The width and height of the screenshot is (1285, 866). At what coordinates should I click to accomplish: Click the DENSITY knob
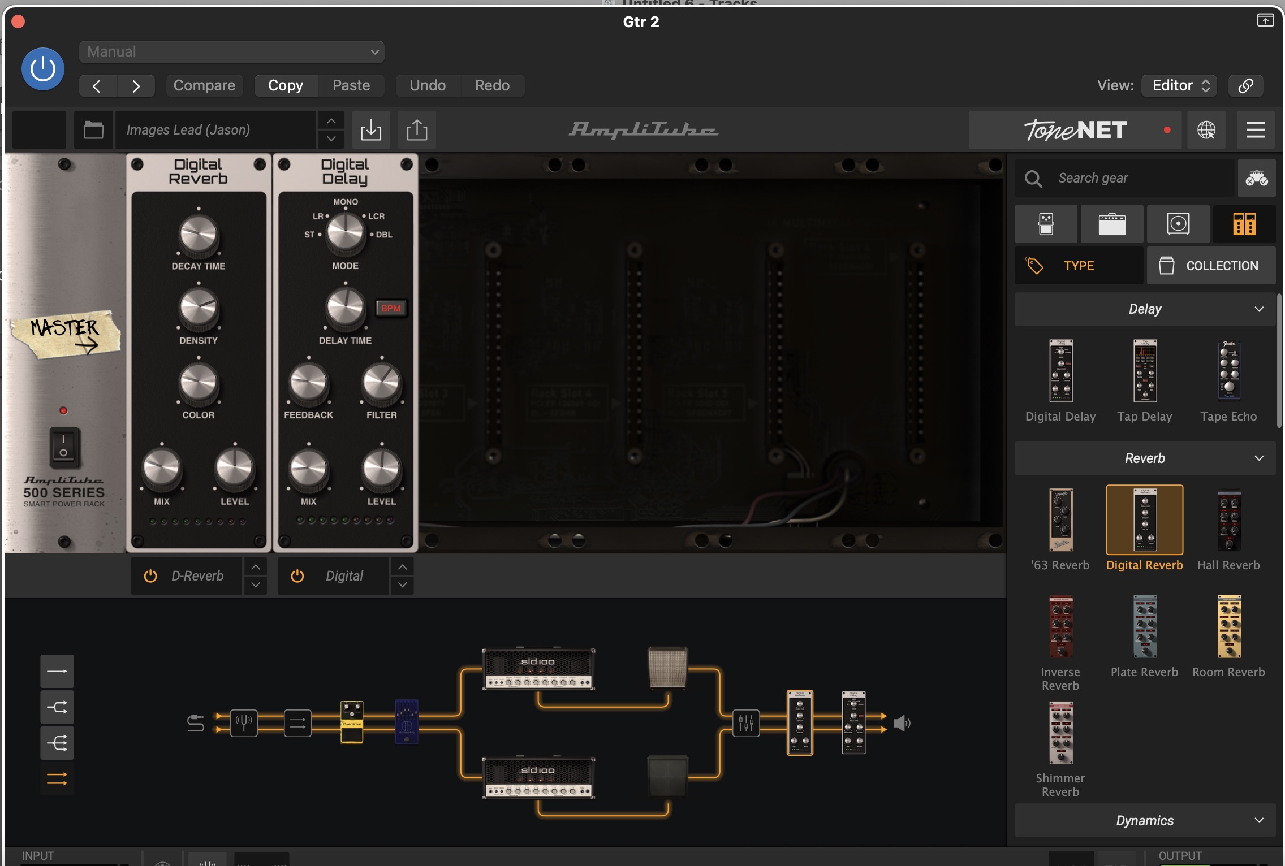pos(199,309)
